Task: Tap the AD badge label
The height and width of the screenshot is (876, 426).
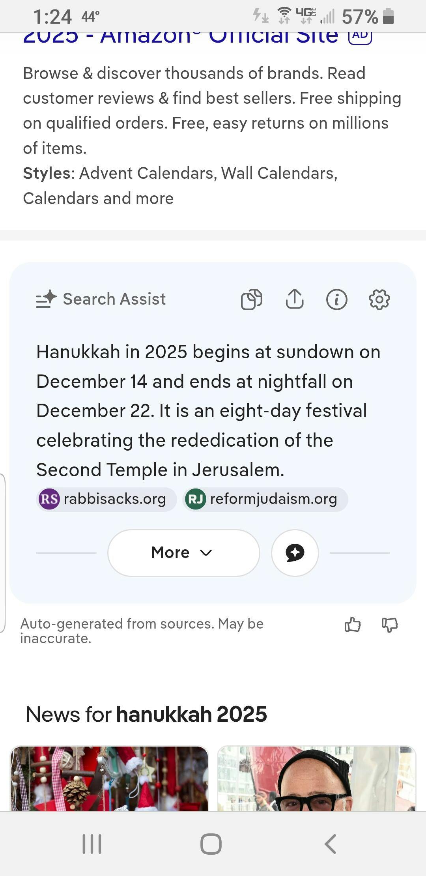Action: (x=360, y=36)
